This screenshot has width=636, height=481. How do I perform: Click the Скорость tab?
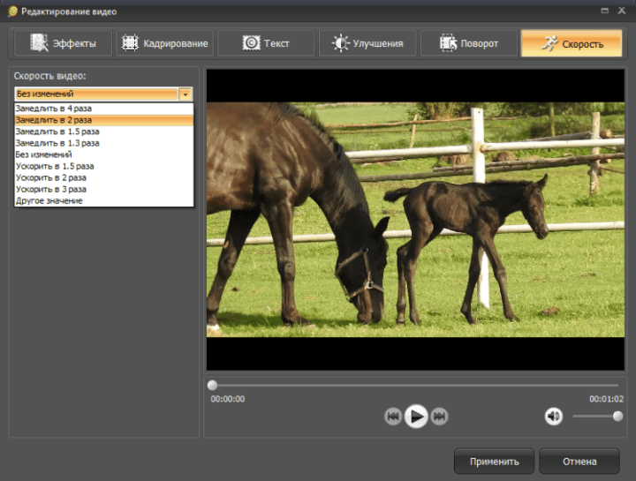[571, 43]
